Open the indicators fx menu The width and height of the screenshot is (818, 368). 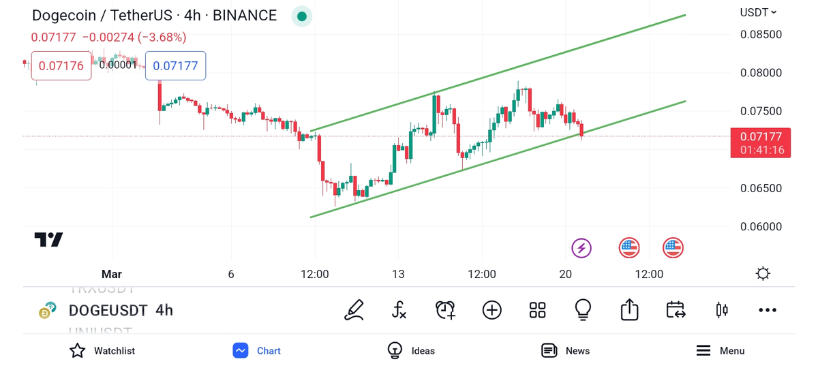pyautogui.click(x=399, y=310)
